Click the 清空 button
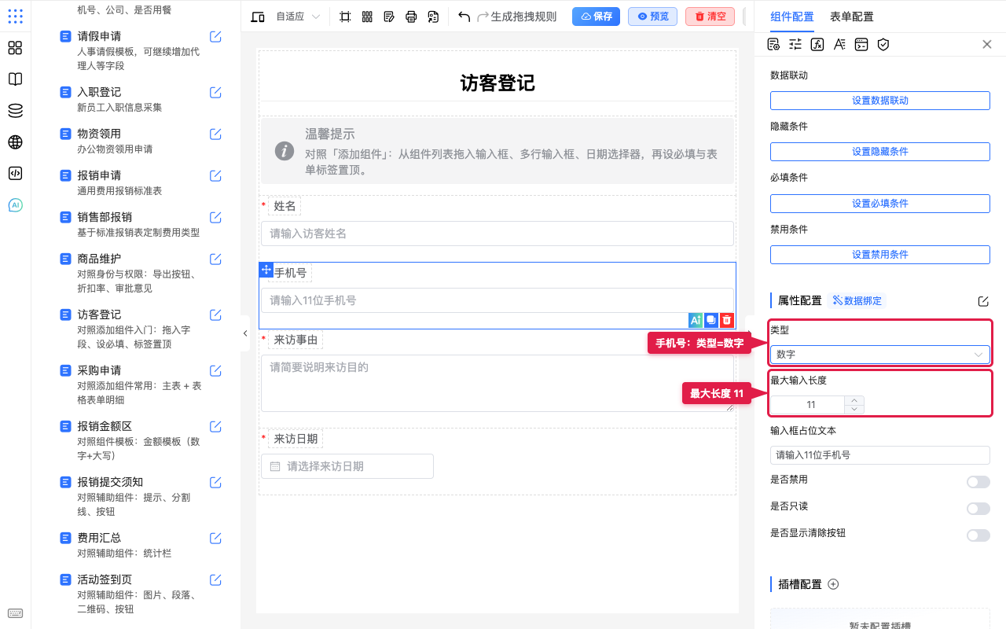The width and height of the screenshot is (1006, 629). coord(710,17)
